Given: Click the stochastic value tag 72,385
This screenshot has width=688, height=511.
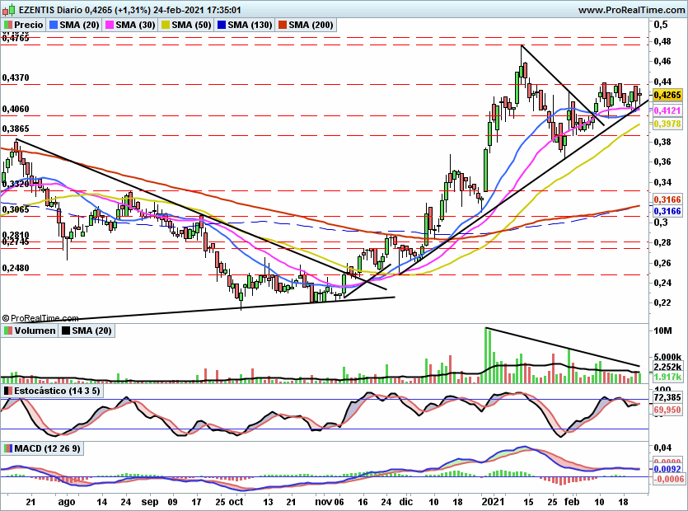Looking at the screenshot, I should coord(667,398).
